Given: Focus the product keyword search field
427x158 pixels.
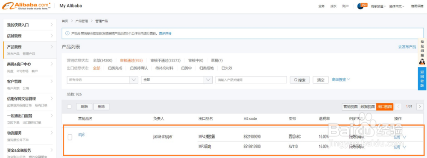Looking at the screenshot, I should [x=251, y=80].
